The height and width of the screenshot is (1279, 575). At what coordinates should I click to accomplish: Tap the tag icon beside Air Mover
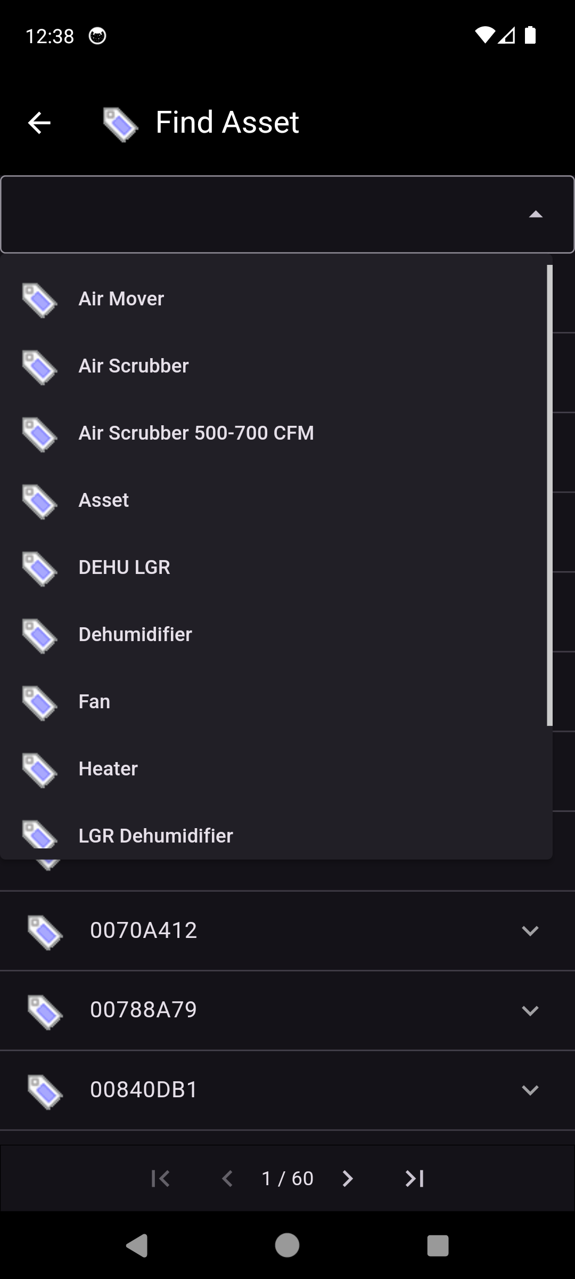(x=39, y=300)
